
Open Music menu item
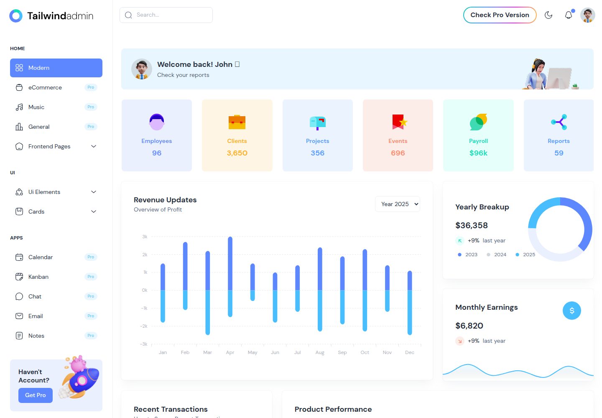coord(56,107)
